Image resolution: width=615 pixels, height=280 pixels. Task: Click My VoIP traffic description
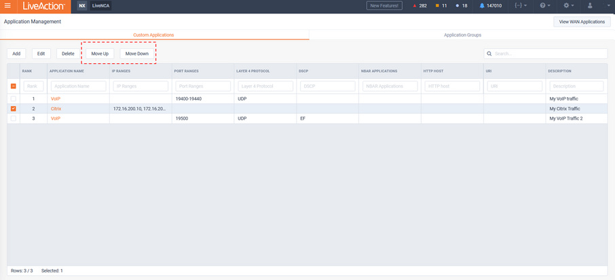pyautogui.click(x=564, y=99)
